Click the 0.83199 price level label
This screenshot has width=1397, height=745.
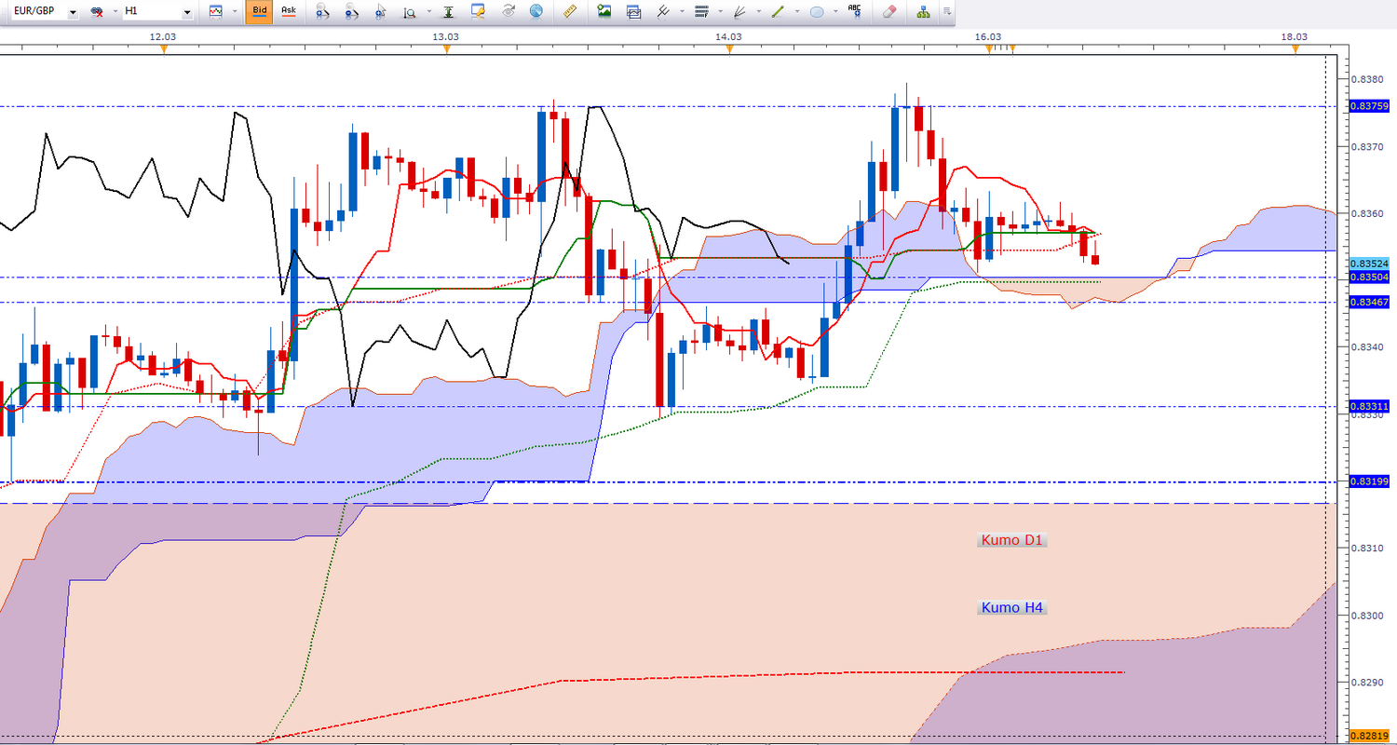click(x=1367, y=481)
